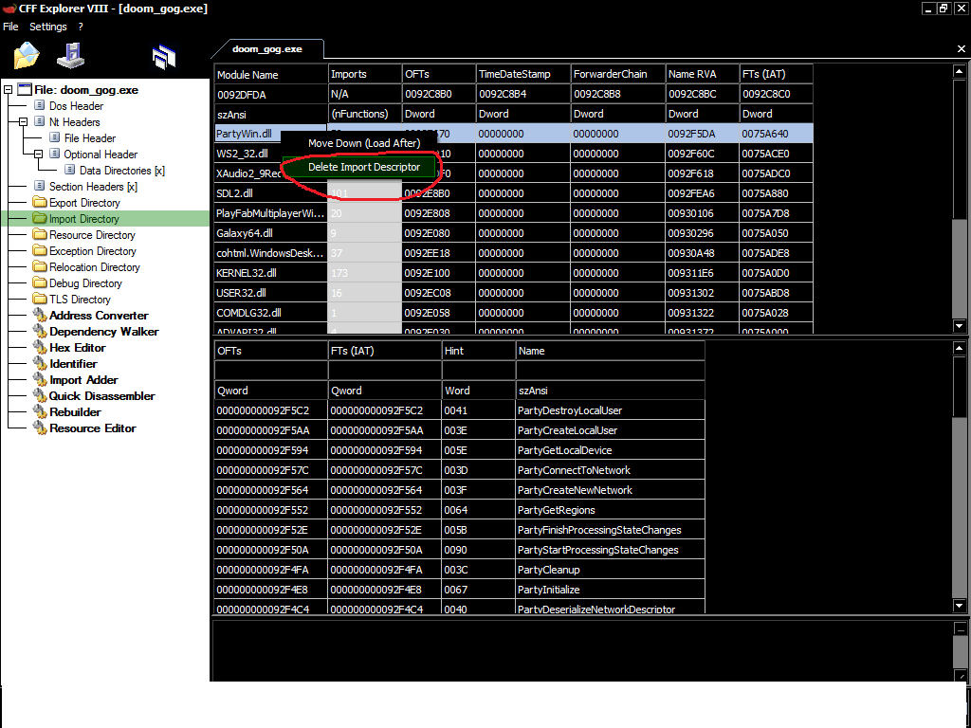The image size is (971, 728).
Task: Click the Module Name column header
Action: pyautogui.click(x=271, y=74)
